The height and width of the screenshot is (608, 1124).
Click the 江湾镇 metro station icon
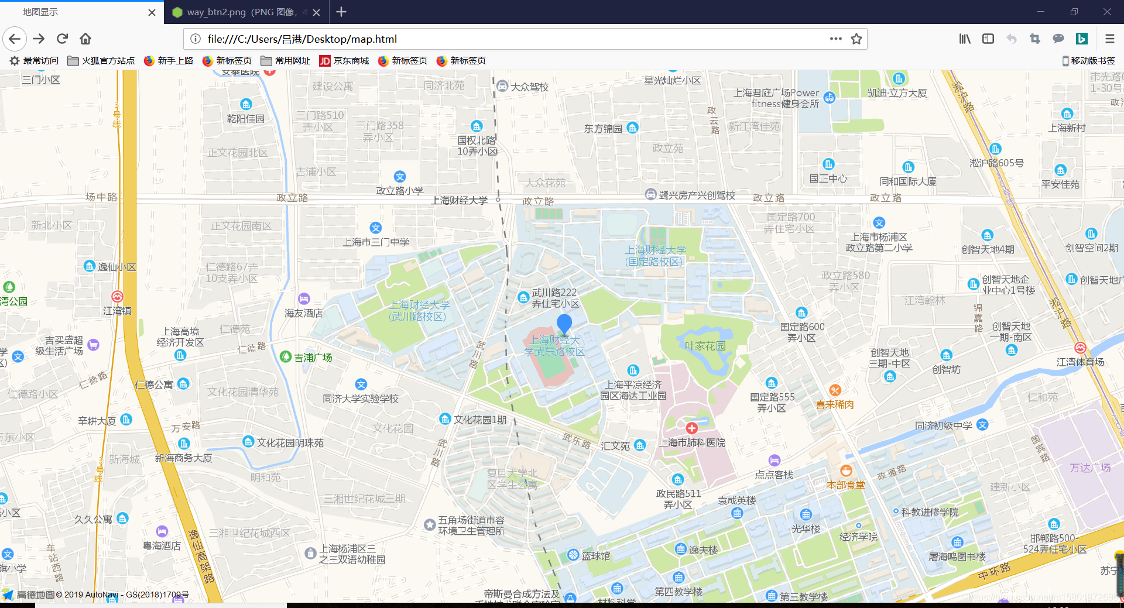(x=117, y=297)
